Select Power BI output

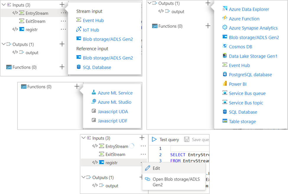[238, 84]
